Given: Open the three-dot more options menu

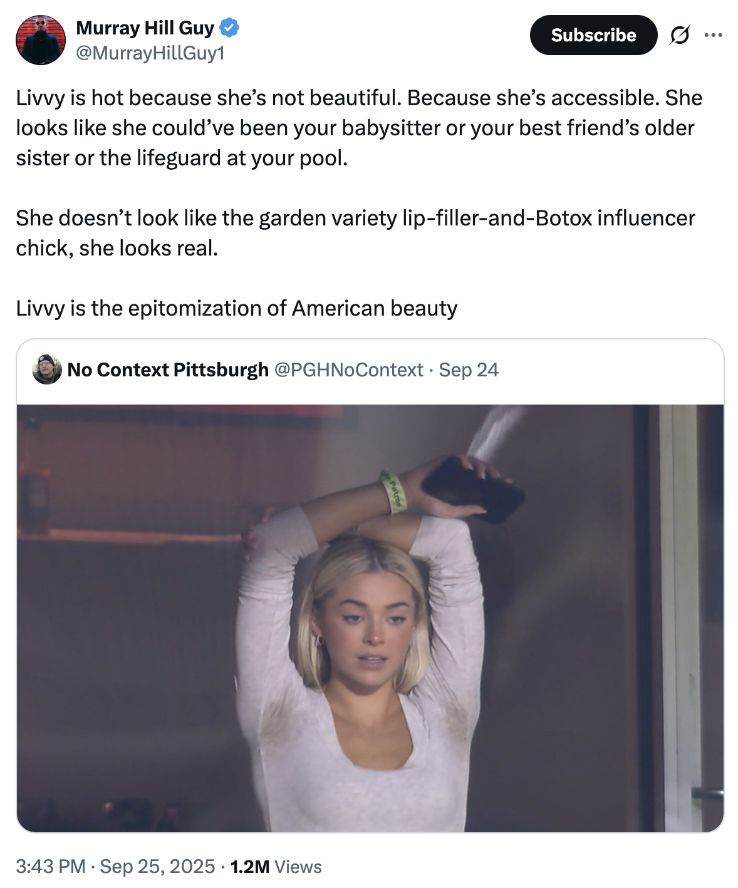Looking at the screenshot, I should coord(713,36).
